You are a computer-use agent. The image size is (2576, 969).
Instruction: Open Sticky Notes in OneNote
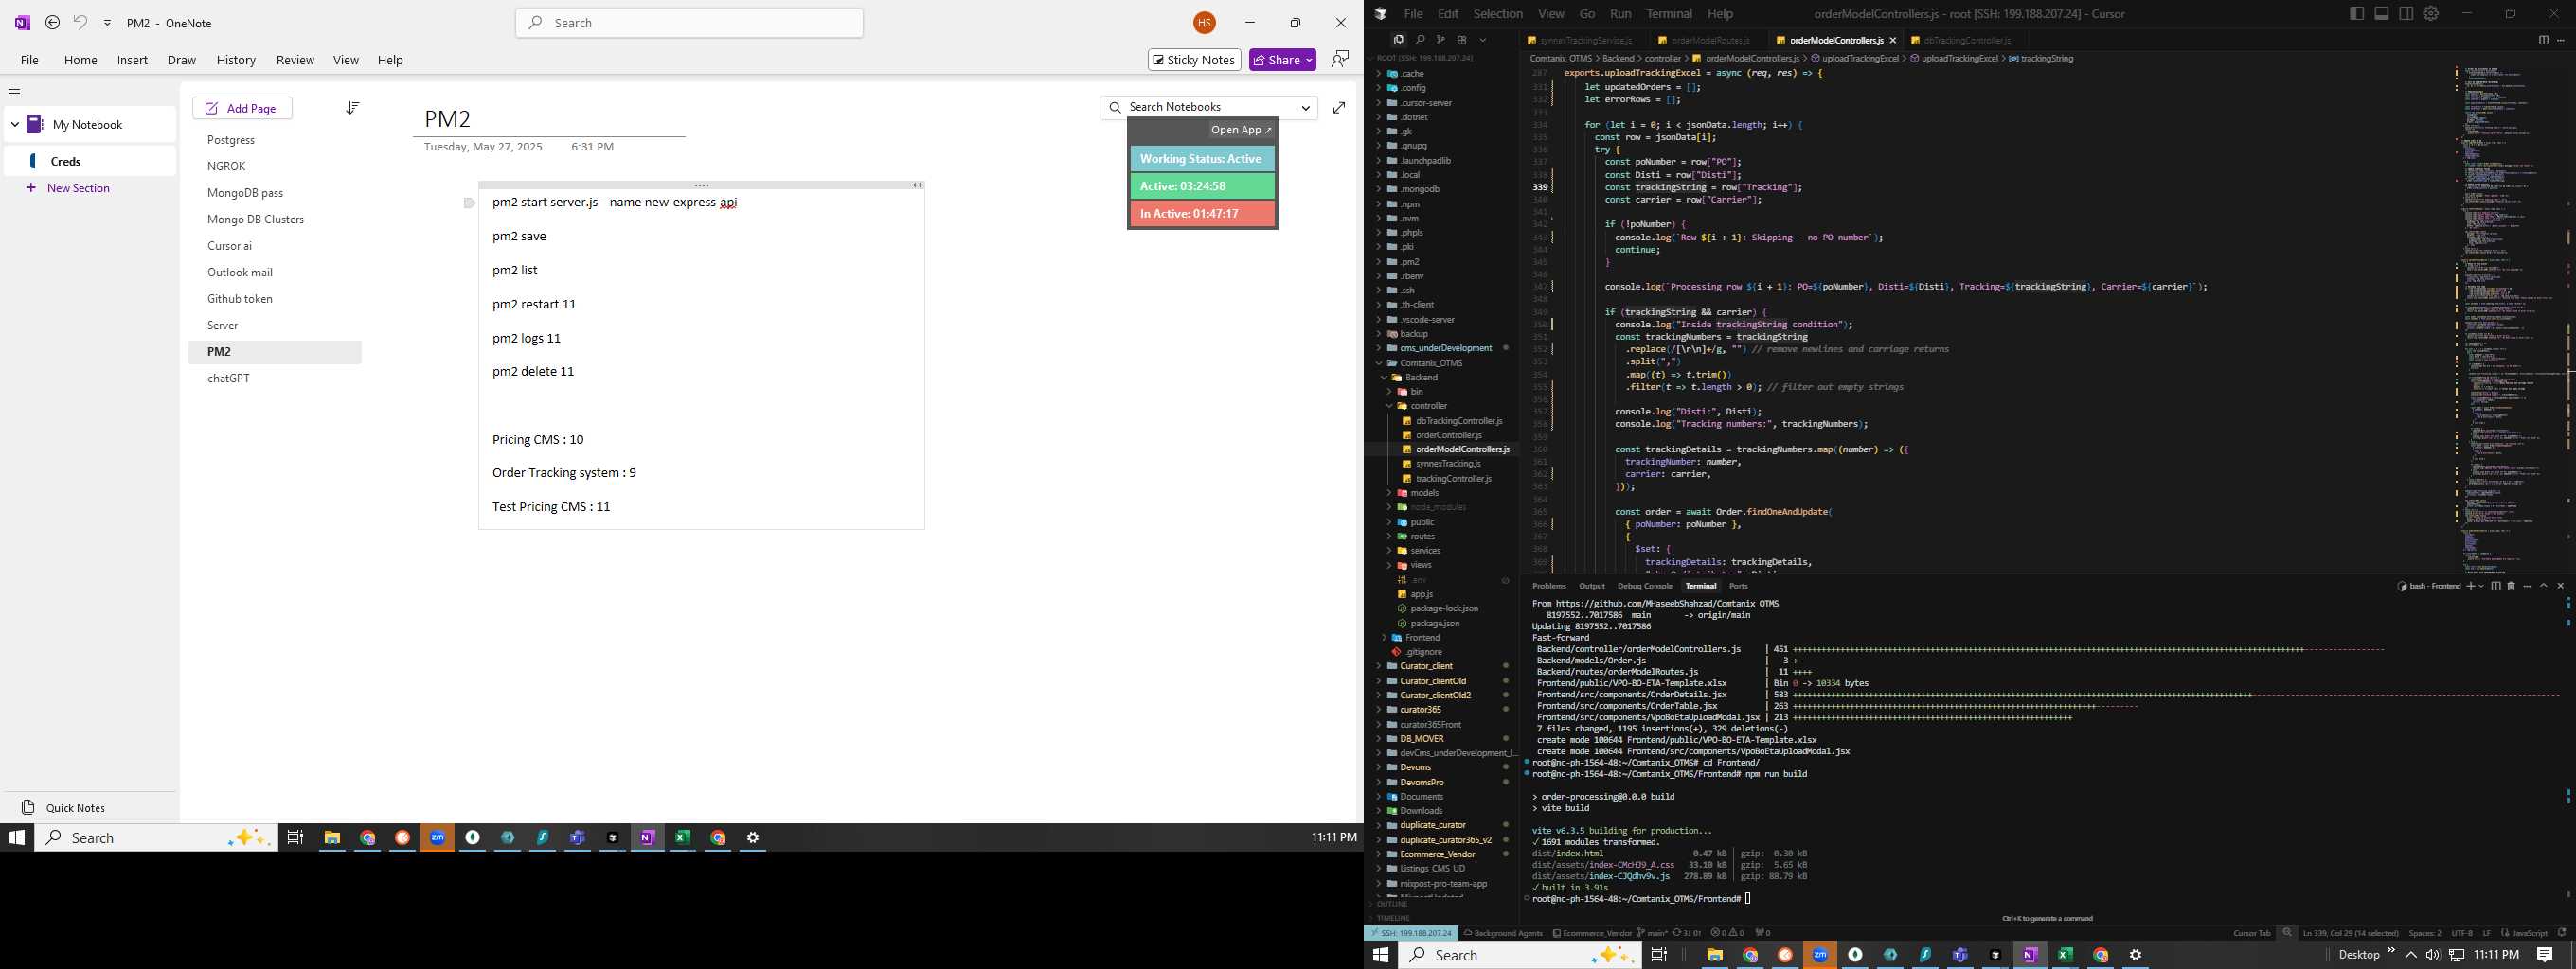tap(1194, 60)
